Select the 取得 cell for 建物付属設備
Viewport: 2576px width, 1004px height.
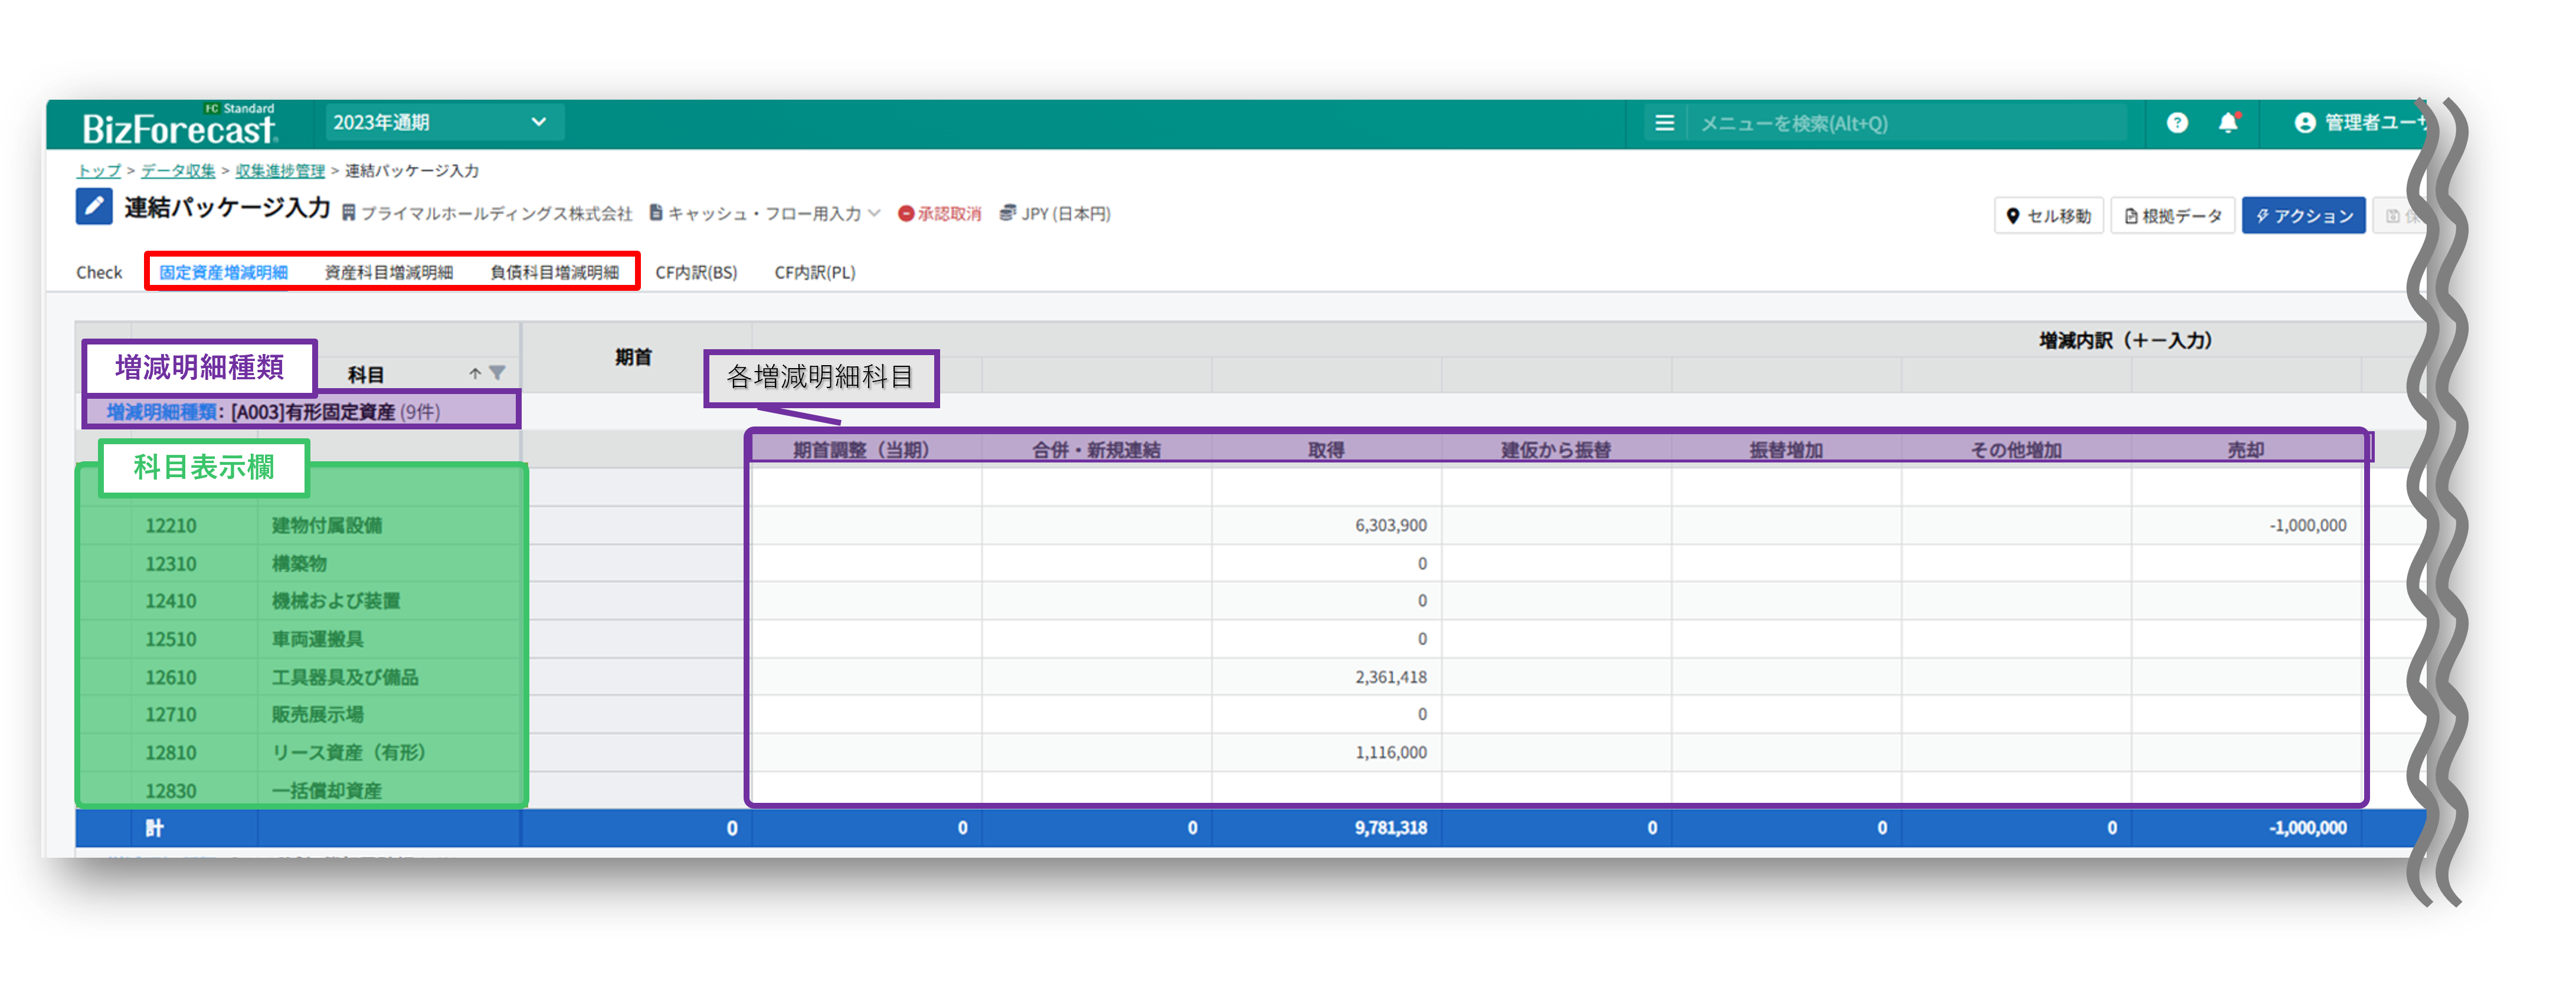(1326, 525)
